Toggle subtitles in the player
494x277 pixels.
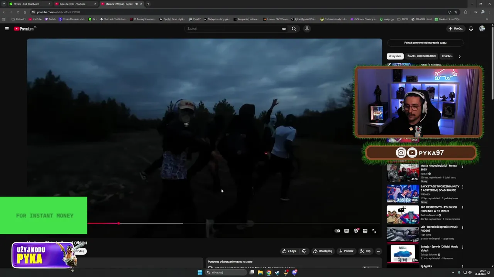pos(347,231)
